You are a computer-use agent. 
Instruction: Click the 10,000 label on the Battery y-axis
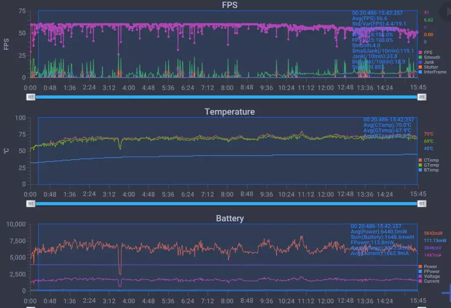[x=16, y=224]
